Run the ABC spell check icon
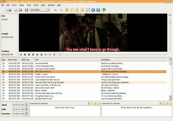This screenshot has height=121, width=173. (x=104, y=10)
